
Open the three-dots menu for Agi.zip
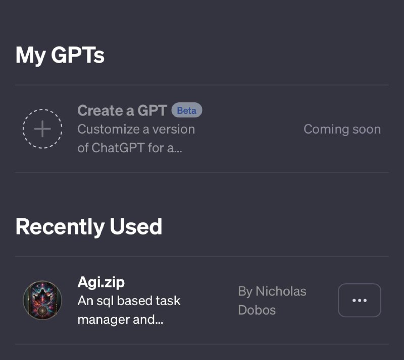pyautogui.click(x=359, y=301)
